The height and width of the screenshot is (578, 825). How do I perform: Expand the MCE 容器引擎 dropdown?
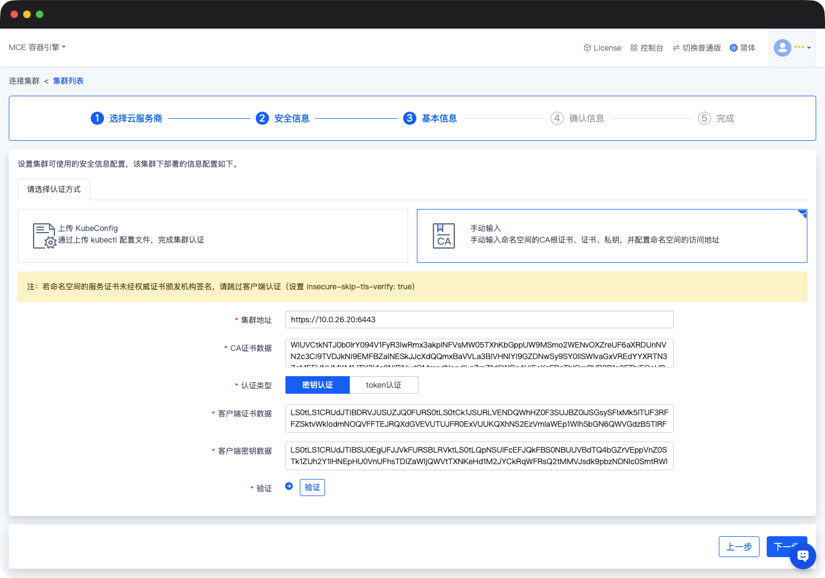coord(37,47)
